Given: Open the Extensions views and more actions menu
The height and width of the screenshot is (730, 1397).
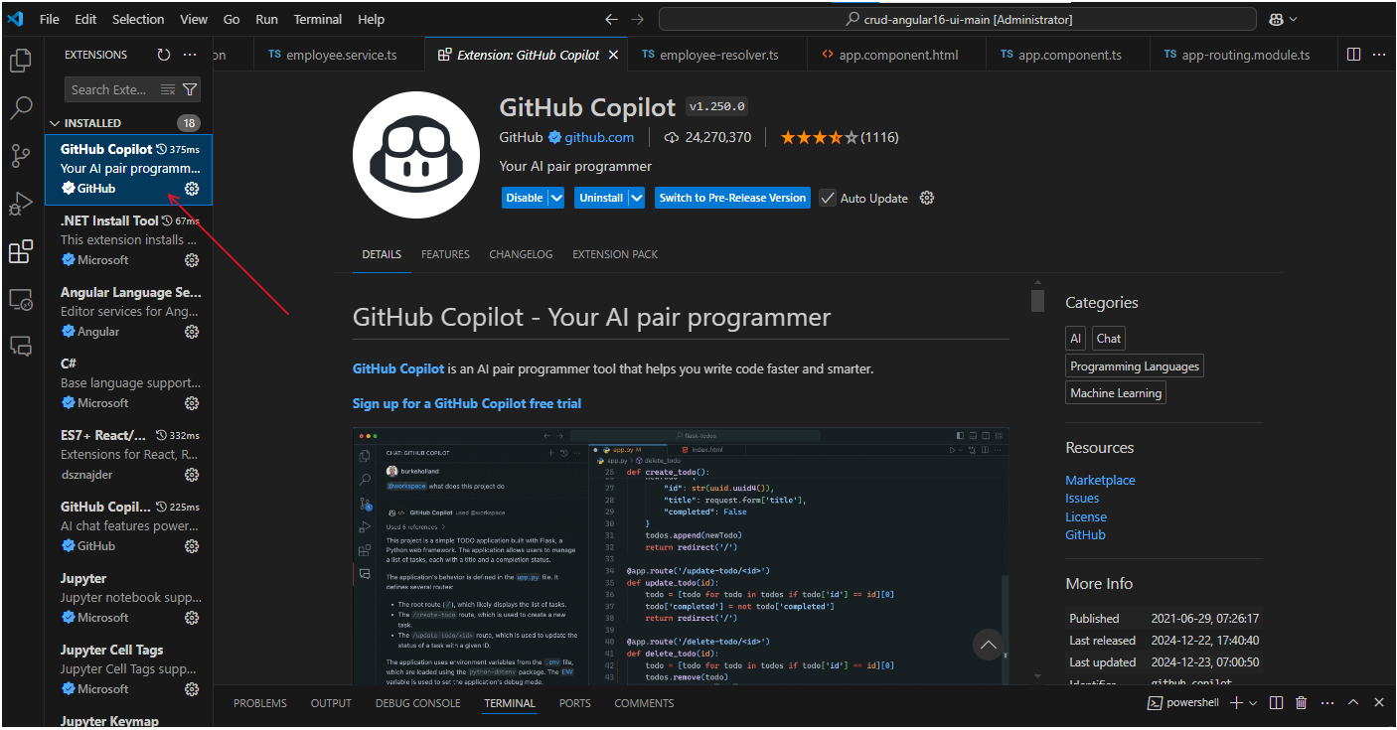Looking at the screenshot, I should click(190, 55).
